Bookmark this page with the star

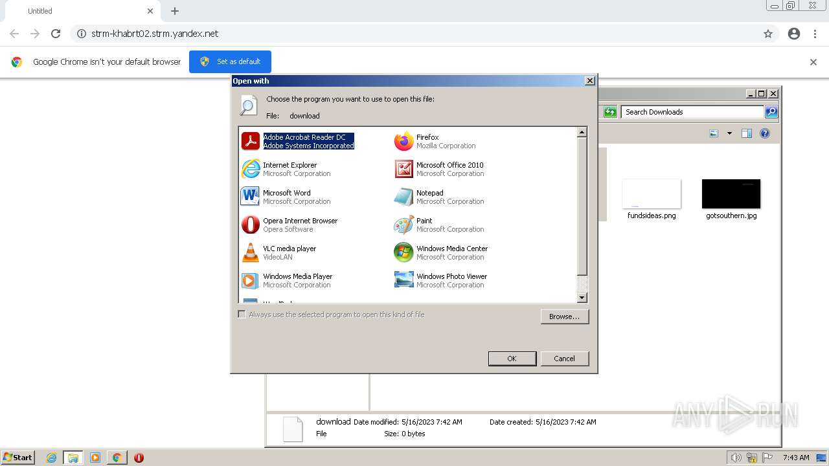pyautogui.click(x=768, y=34)
